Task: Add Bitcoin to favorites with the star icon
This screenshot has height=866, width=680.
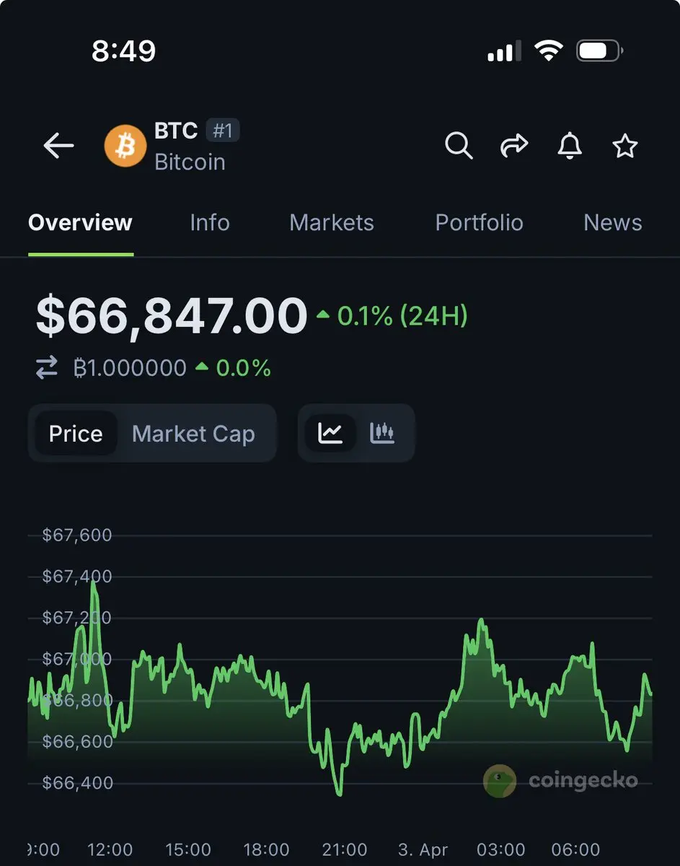Action: [625, 146]
